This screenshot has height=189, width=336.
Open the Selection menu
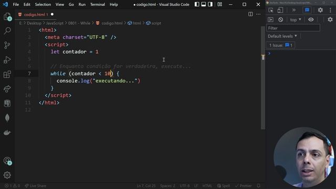pos(43,4)
